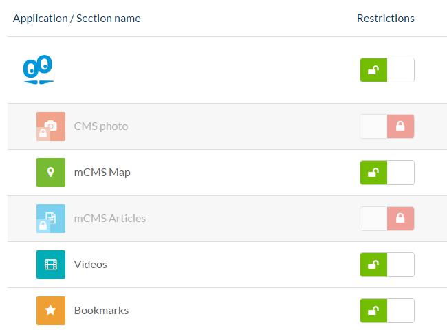Toggle the Videos restriction switch
The width and height of the screenshot is (447, 332).
tap(387, 265)
